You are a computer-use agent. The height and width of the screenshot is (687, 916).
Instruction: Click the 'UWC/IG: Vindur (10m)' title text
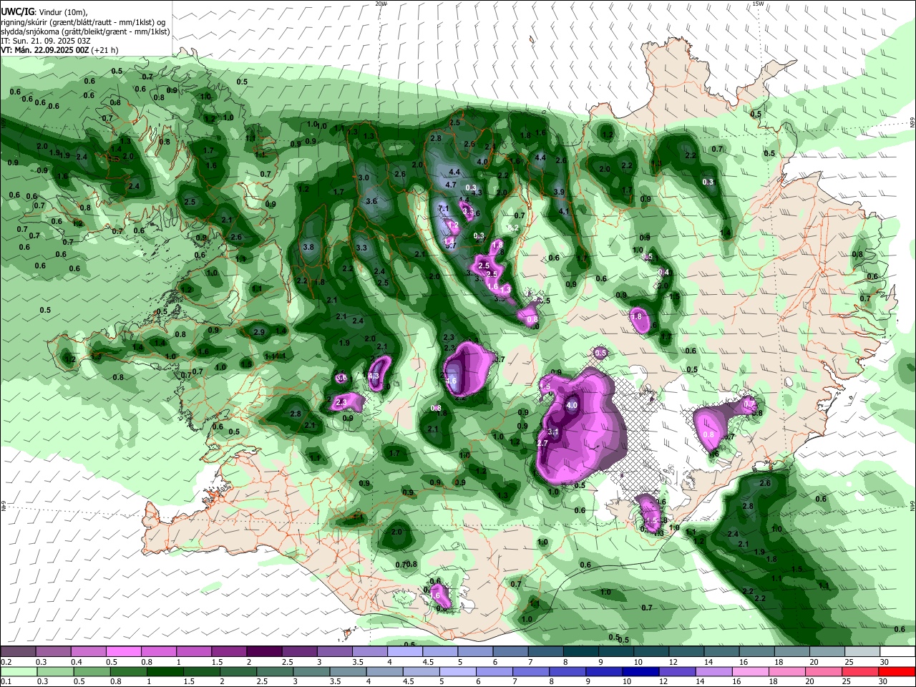(x=44, y=11)
